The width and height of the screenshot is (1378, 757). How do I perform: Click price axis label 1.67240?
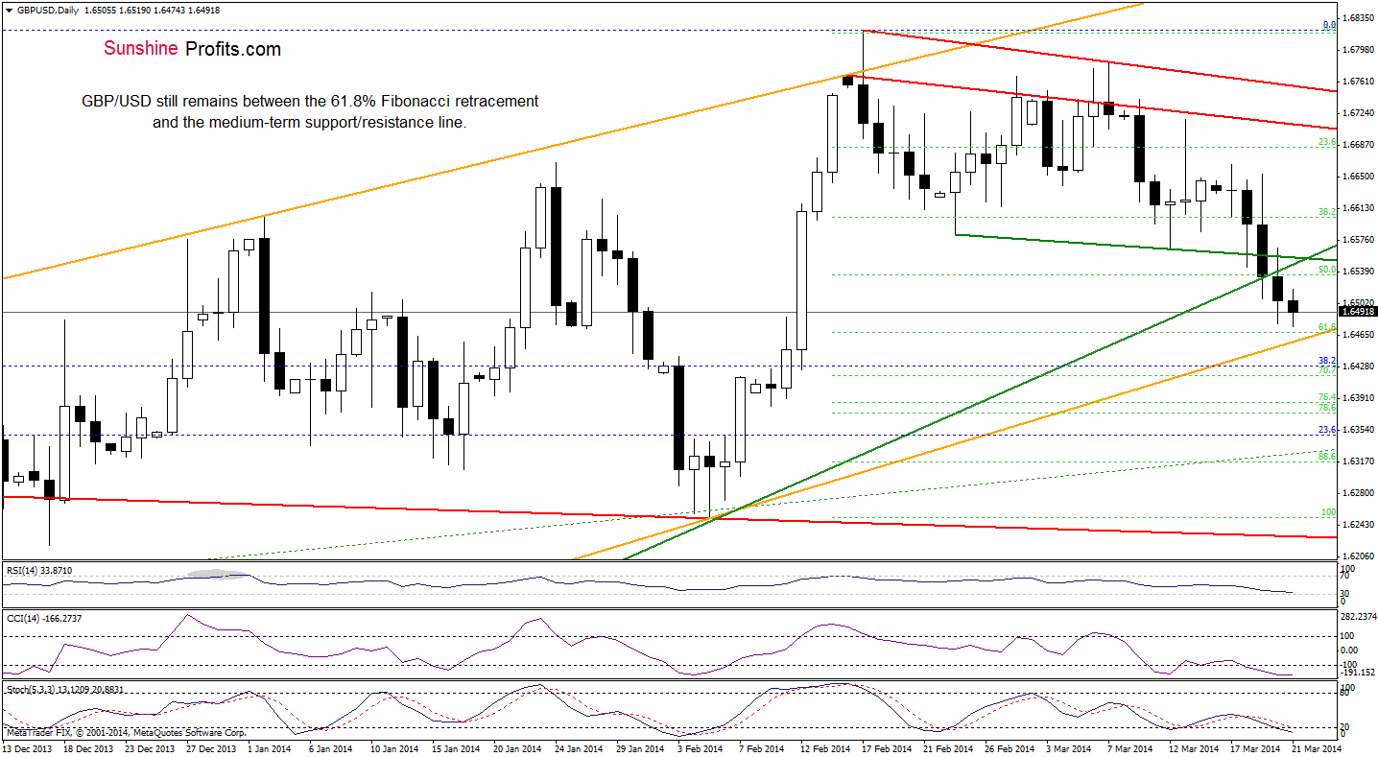(1359, 113)
